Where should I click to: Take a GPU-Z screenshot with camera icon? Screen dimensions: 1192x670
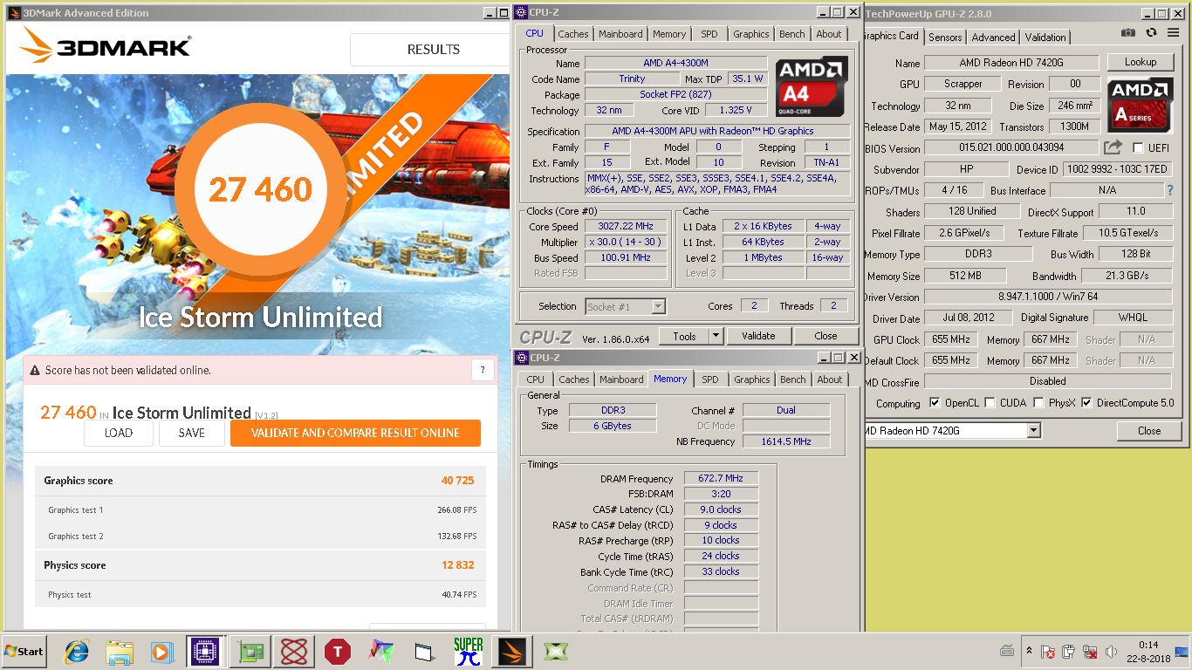pos(1128,32)
